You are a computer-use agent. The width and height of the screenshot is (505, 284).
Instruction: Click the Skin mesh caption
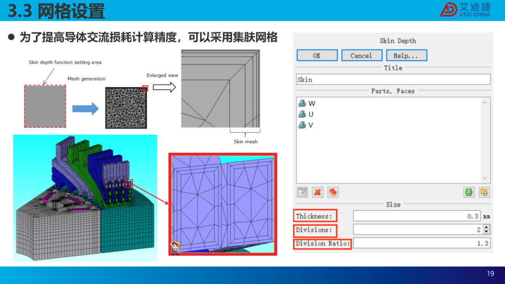(x=245, y=142)
